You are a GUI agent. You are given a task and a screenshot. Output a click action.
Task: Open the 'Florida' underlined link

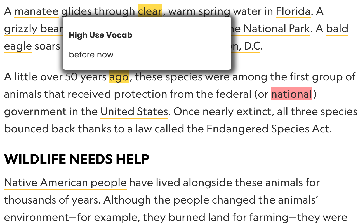[x=293, y=11]
